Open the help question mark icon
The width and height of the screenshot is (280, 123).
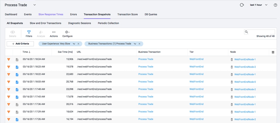(275, 5)
